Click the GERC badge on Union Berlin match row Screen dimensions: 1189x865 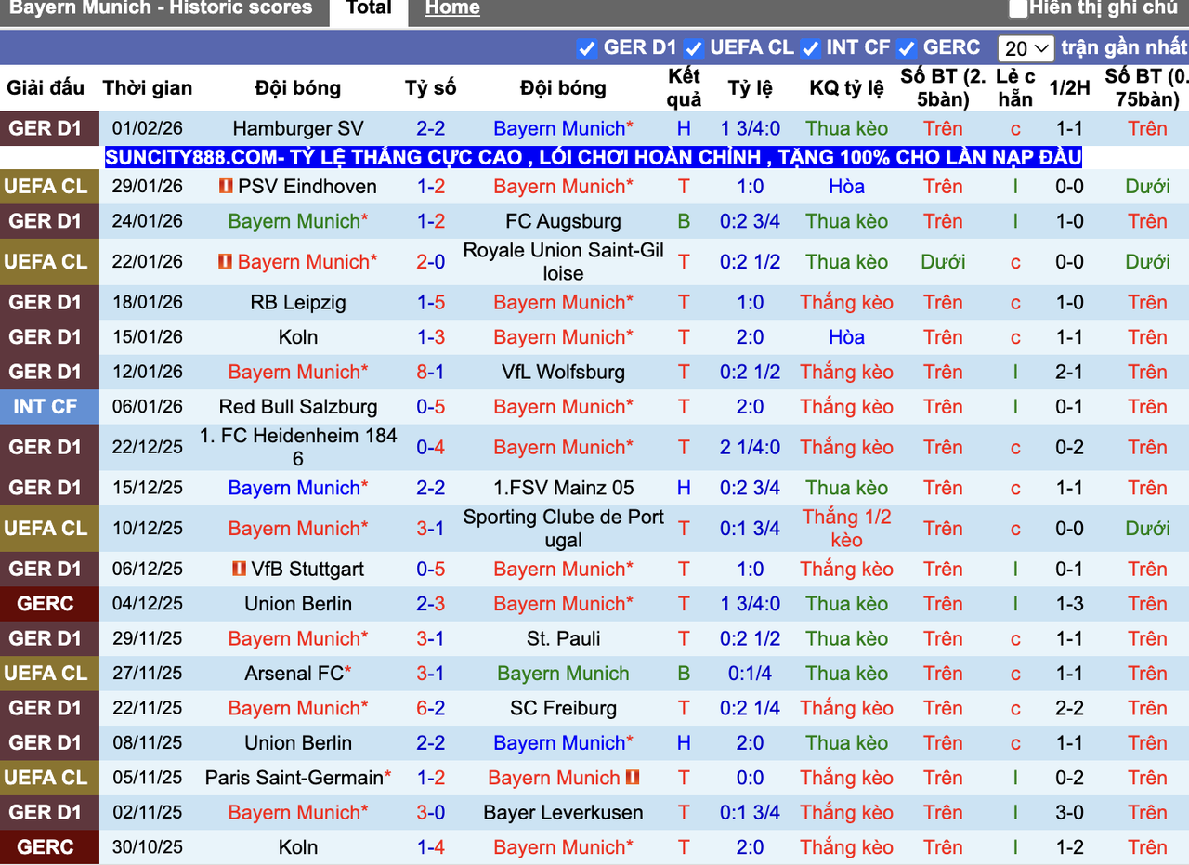tap(49, 603)
